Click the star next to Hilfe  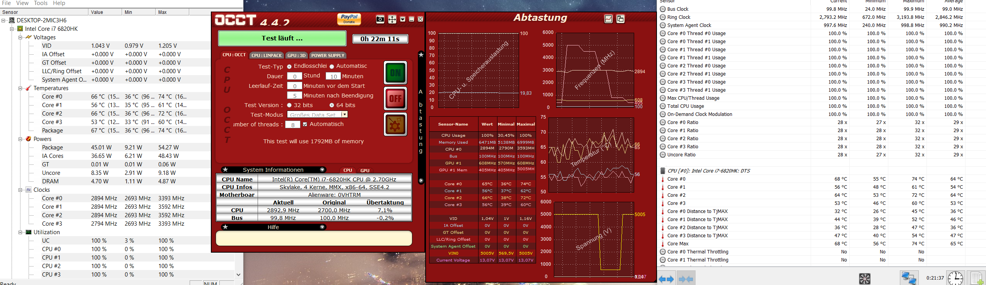coord(225,227)
